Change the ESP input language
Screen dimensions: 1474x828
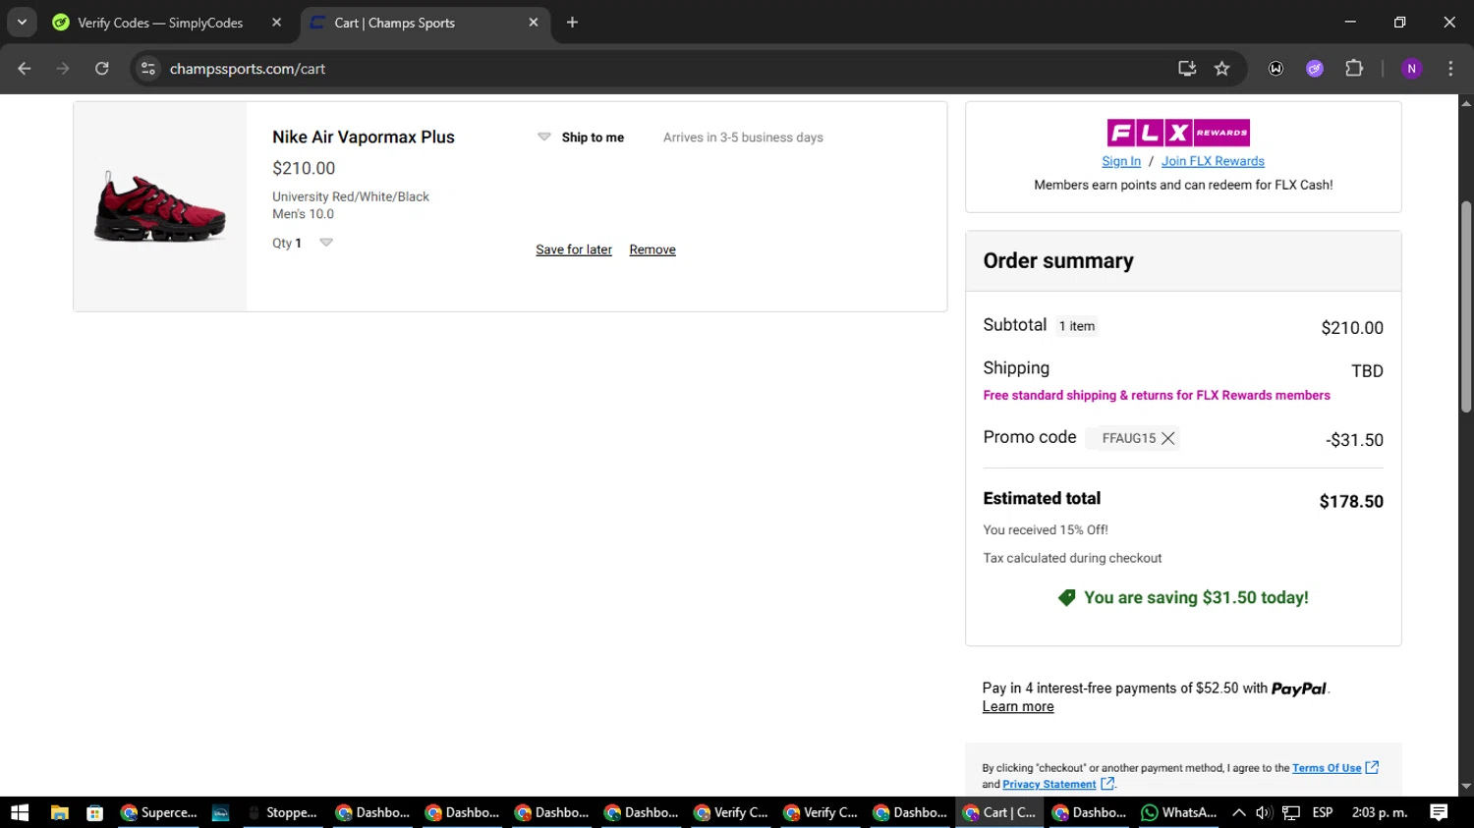pyautogui.click(x=1323, y=812)
